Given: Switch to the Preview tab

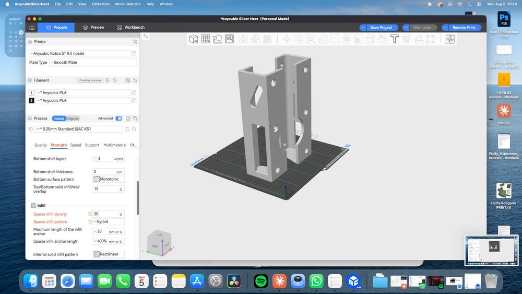Looking at the screenshot, I should [x=93, y=28].
